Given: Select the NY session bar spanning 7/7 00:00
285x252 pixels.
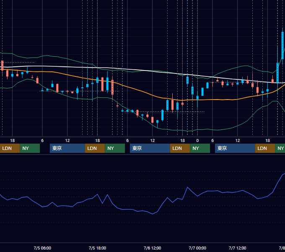Looking at the screenshot, I should point(200,148).
